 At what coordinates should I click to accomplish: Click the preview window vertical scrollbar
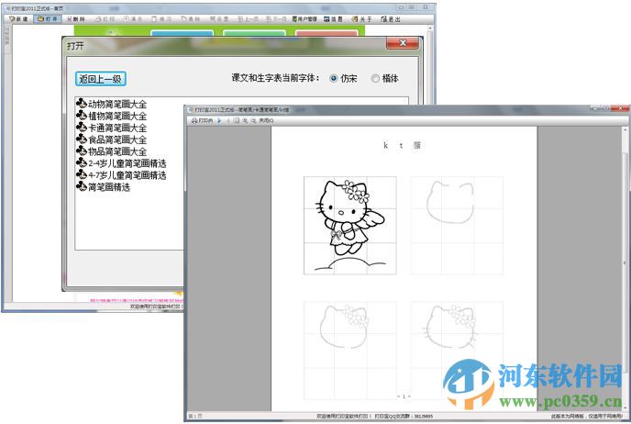pyautogui.click(x=625, y=269)
